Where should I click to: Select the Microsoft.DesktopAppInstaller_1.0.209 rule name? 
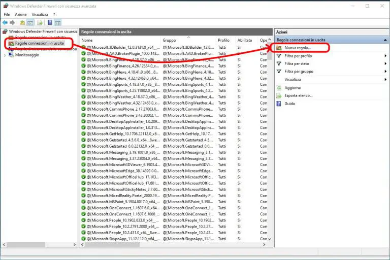[123, 121]
